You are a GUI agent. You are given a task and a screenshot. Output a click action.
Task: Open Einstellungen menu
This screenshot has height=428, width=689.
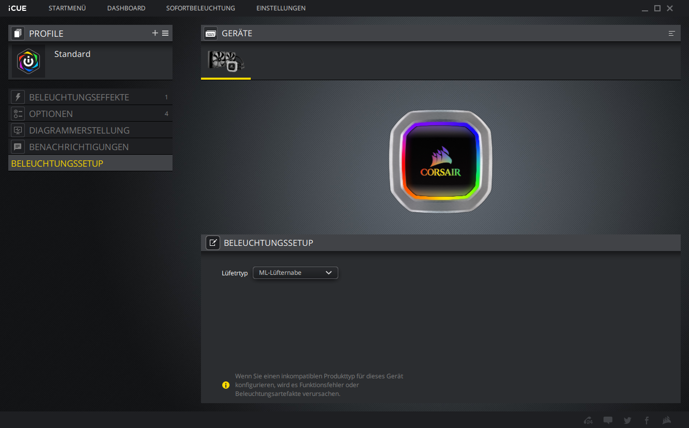pos(281,8)
